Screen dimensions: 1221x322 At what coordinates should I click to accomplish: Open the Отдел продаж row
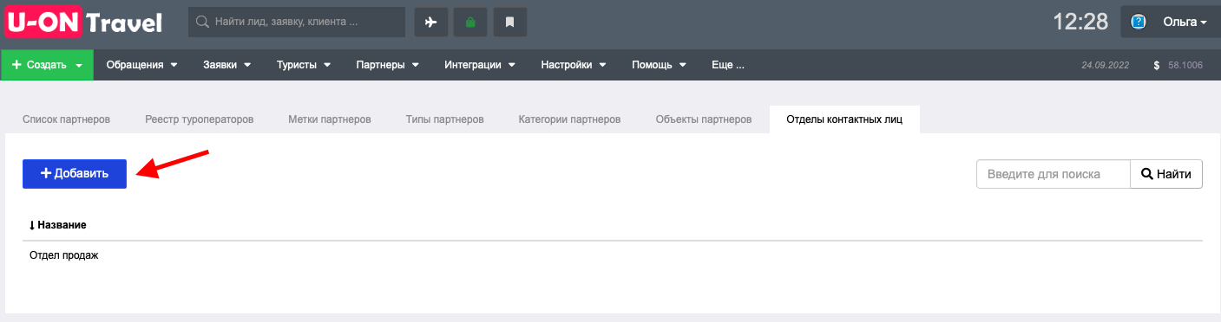pyautogui.click(x=612, y=255)
